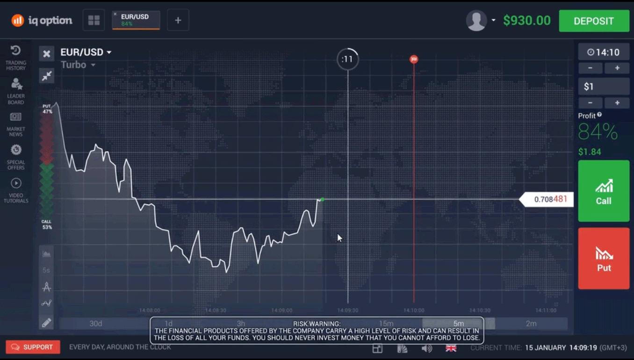Click the :11 purchase countdown timer

pyautogui.click(x=348, y=59)
